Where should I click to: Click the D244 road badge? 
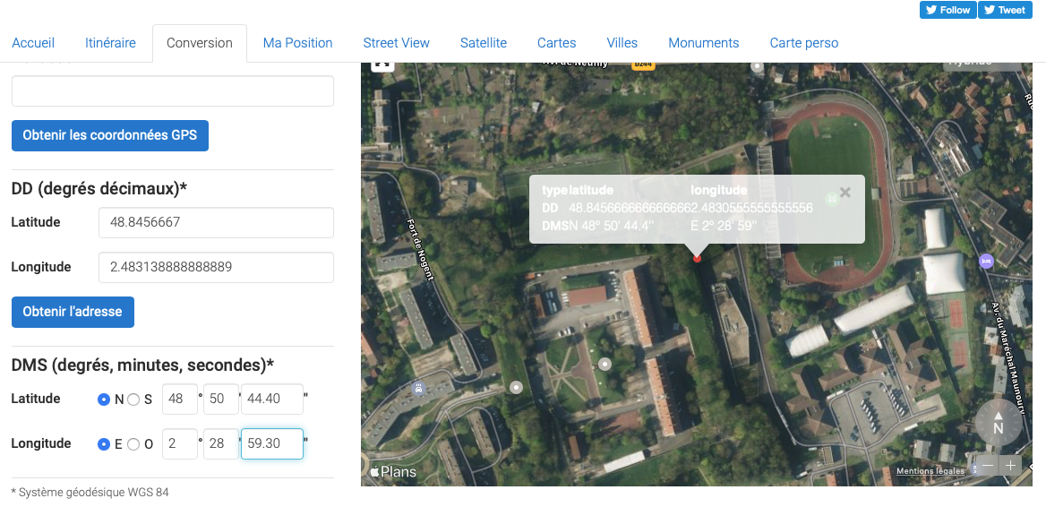click(643, 64)
